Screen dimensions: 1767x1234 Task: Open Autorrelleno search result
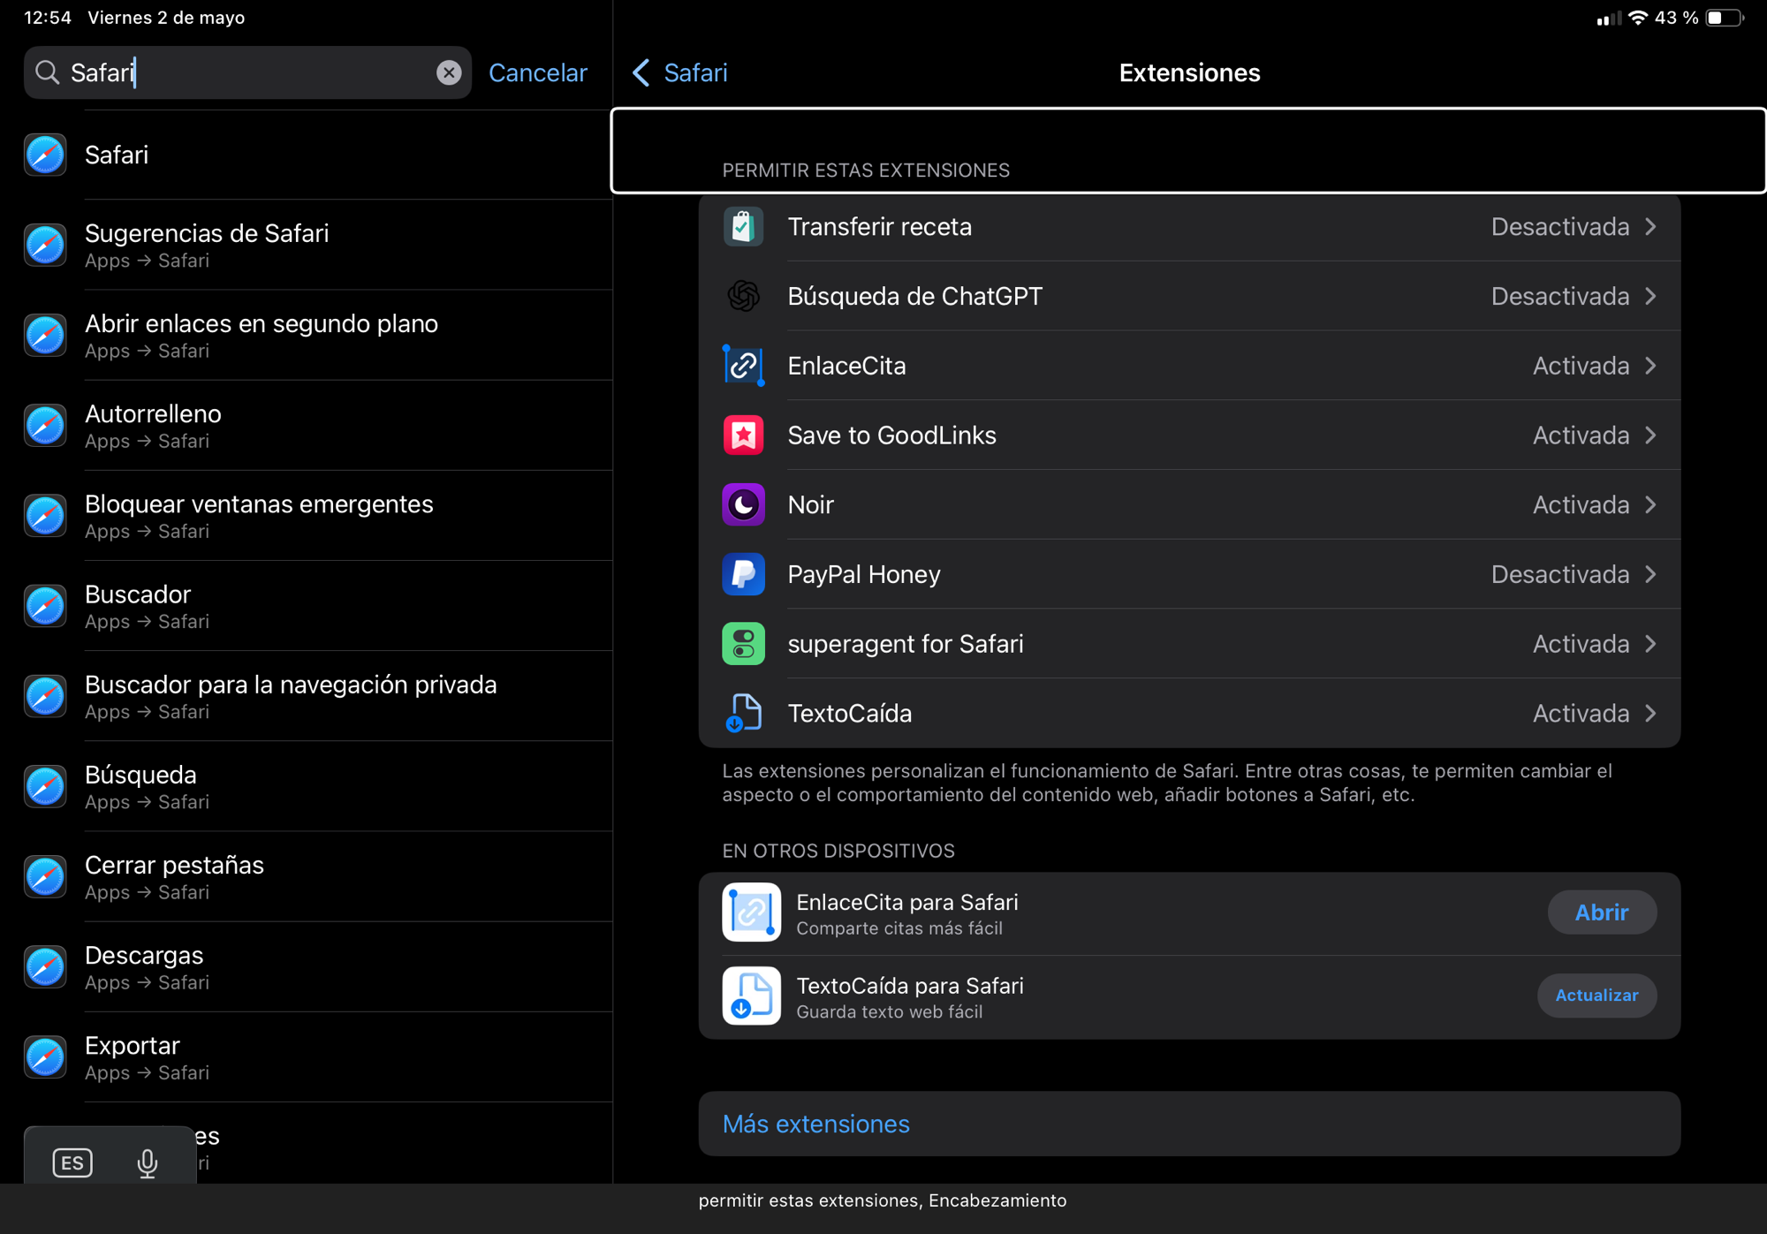306,426
